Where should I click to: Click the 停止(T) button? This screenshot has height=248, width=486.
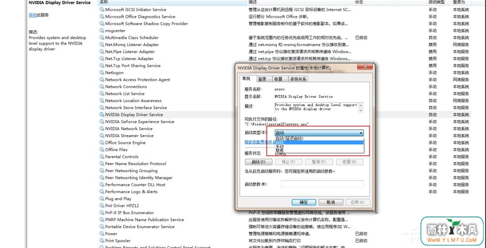tap(288, 162)
